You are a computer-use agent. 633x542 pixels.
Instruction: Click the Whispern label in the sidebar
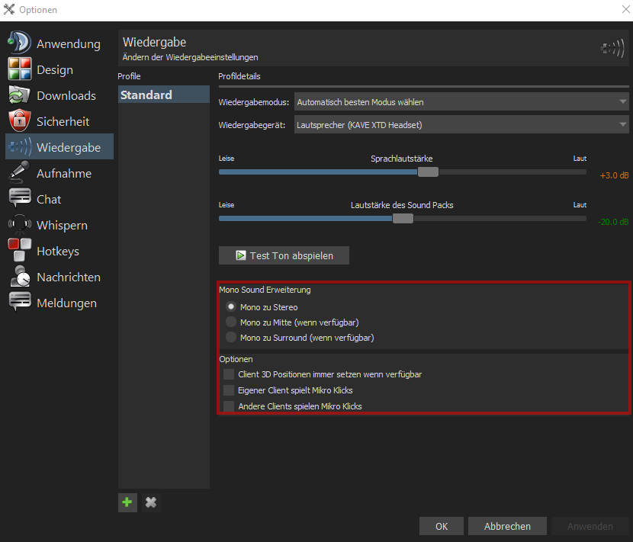(63, 225)
